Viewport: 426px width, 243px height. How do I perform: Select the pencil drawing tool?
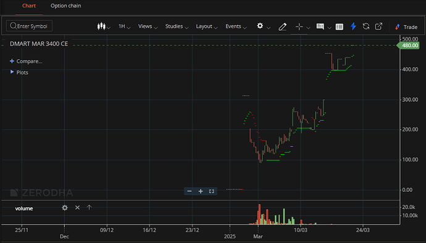point(282,27)
